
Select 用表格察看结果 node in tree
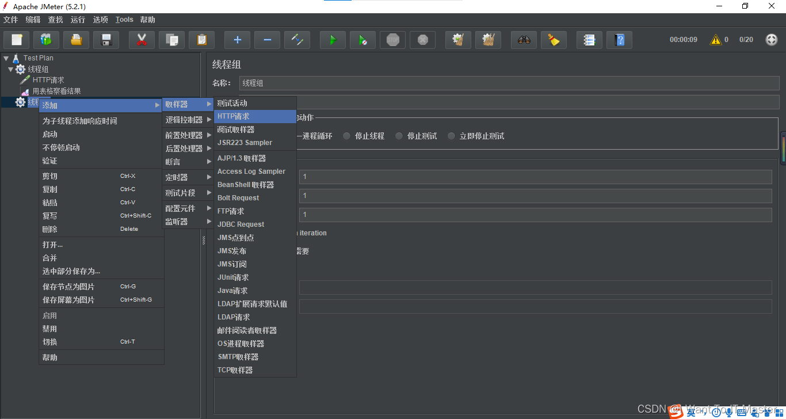point(56,91)
